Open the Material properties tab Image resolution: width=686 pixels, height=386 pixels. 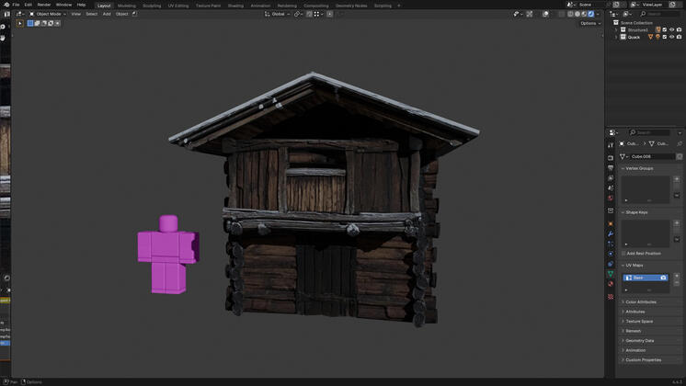point(611,284)
